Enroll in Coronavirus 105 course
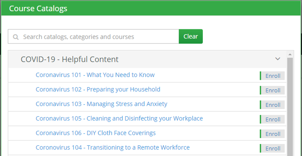This screenshot has height=156, width=302. [x=272, y=119]
